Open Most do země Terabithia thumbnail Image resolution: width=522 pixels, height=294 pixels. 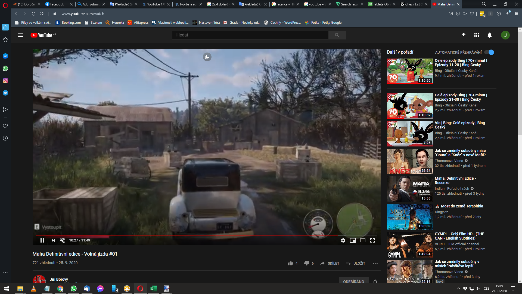click(x=410, y=217)
